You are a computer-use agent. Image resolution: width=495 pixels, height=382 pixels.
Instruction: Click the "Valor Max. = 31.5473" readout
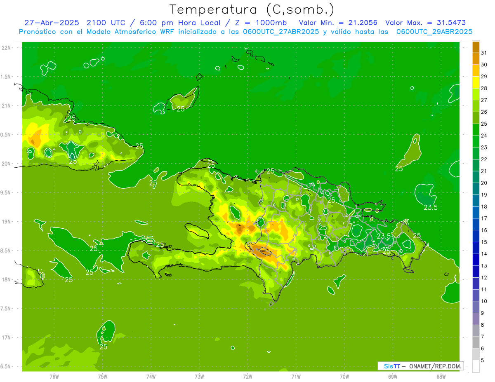coord(426,23)
